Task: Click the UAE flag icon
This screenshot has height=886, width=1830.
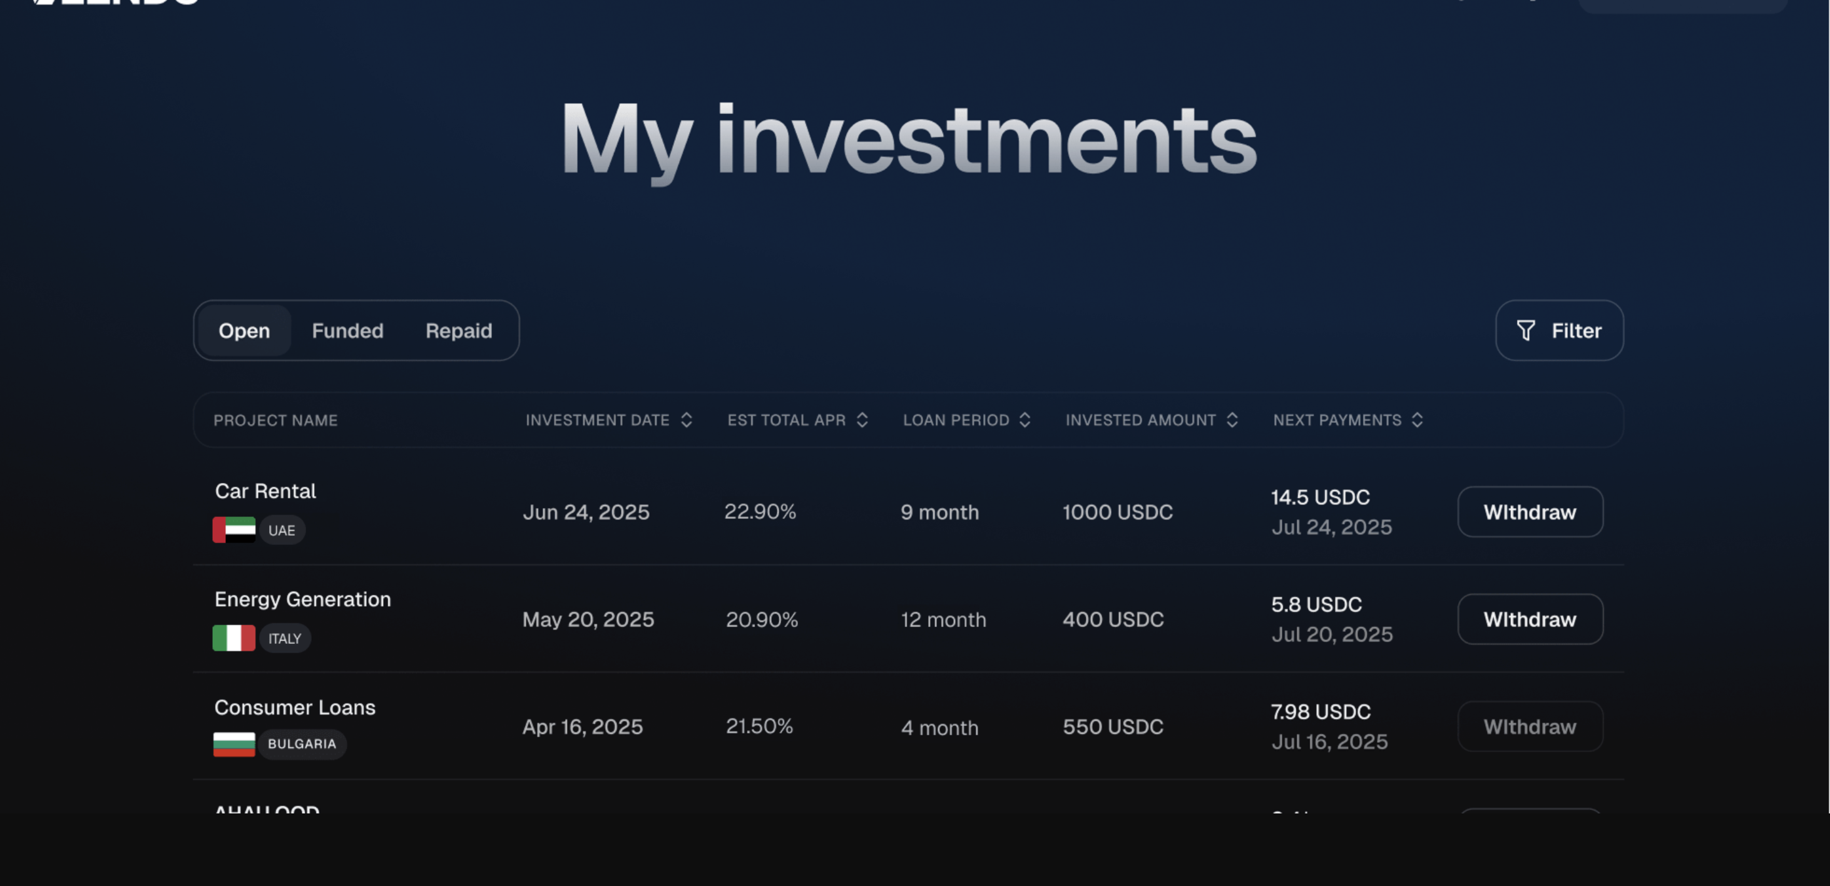Action: pos(233,530)
